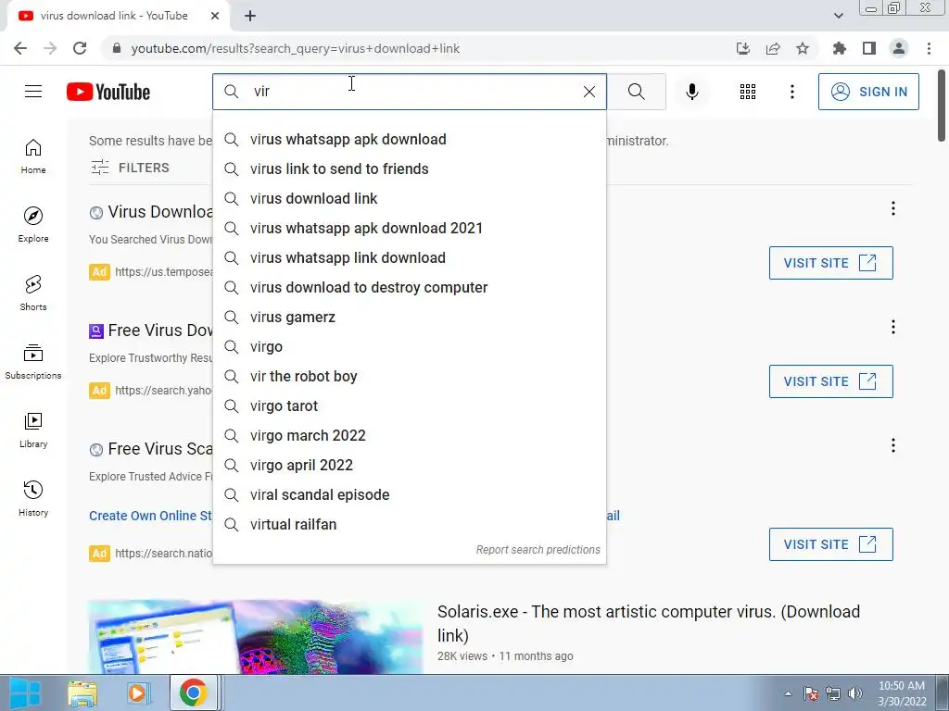Go forward in browser history
The image size is (949, 711).
pyautogui.click(x=50, y=48)
